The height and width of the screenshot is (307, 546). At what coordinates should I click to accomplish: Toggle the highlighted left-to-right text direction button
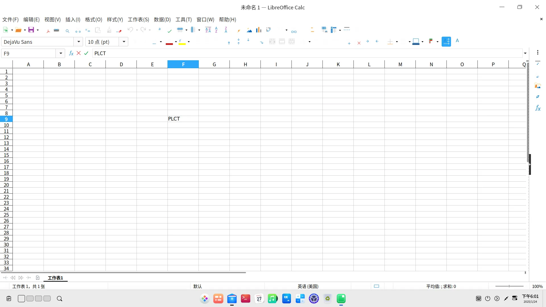(446, 42)
